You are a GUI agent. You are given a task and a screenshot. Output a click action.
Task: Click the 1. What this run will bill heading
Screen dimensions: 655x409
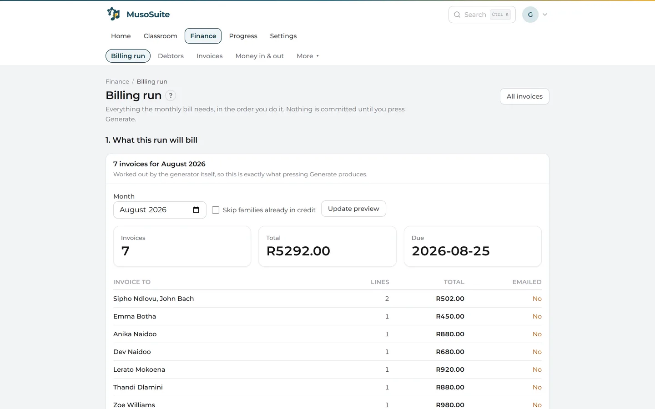click(x=151, y=140)
